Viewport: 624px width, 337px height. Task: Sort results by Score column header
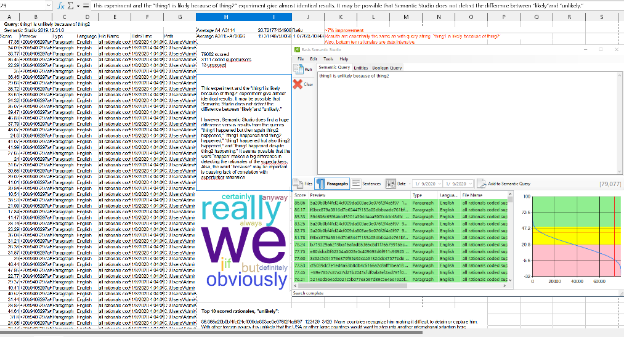pyautogui.click(x=300, y=195)
